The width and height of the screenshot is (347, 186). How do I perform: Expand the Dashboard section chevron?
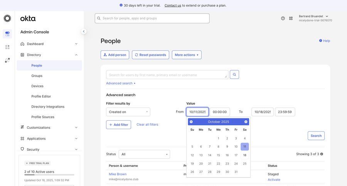[76, 44]
